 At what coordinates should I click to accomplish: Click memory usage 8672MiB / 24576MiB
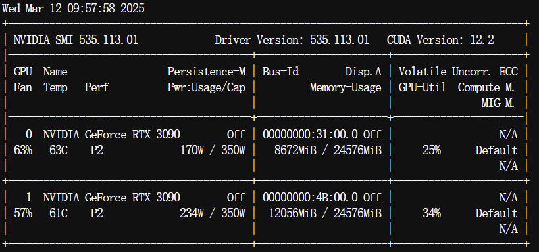(x=328, y=150)
